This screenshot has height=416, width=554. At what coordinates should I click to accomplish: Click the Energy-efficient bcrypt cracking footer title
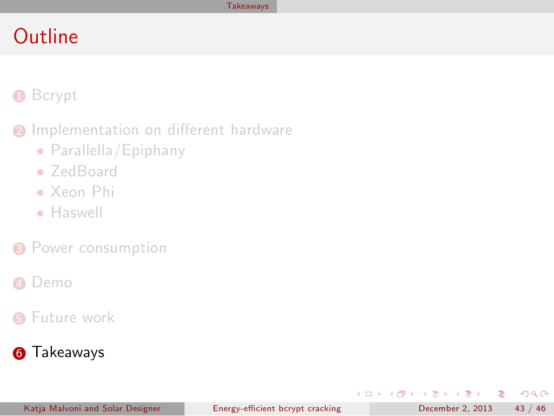[x=277, y=408]
